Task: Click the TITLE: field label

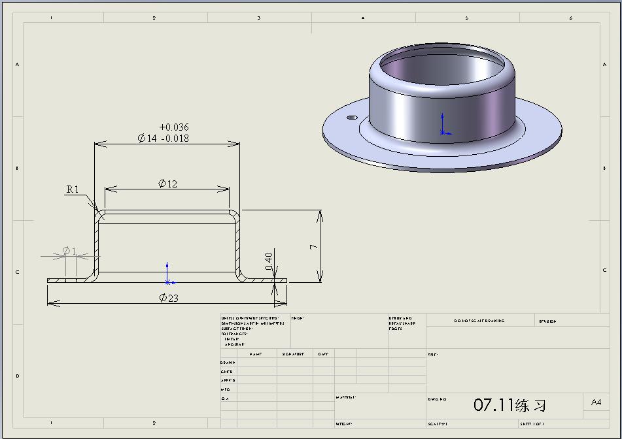Action: (433, 355)
